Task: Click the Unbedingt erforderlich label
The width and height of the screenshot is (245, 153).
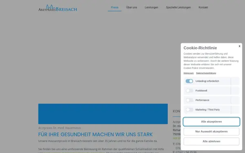Action: [207, 81]
